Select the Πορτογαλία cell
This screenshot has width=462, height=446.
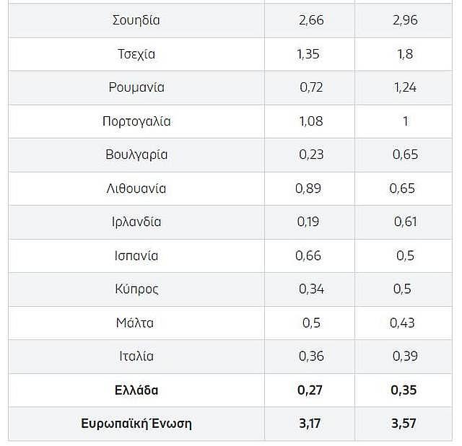[x=136, y=121]
